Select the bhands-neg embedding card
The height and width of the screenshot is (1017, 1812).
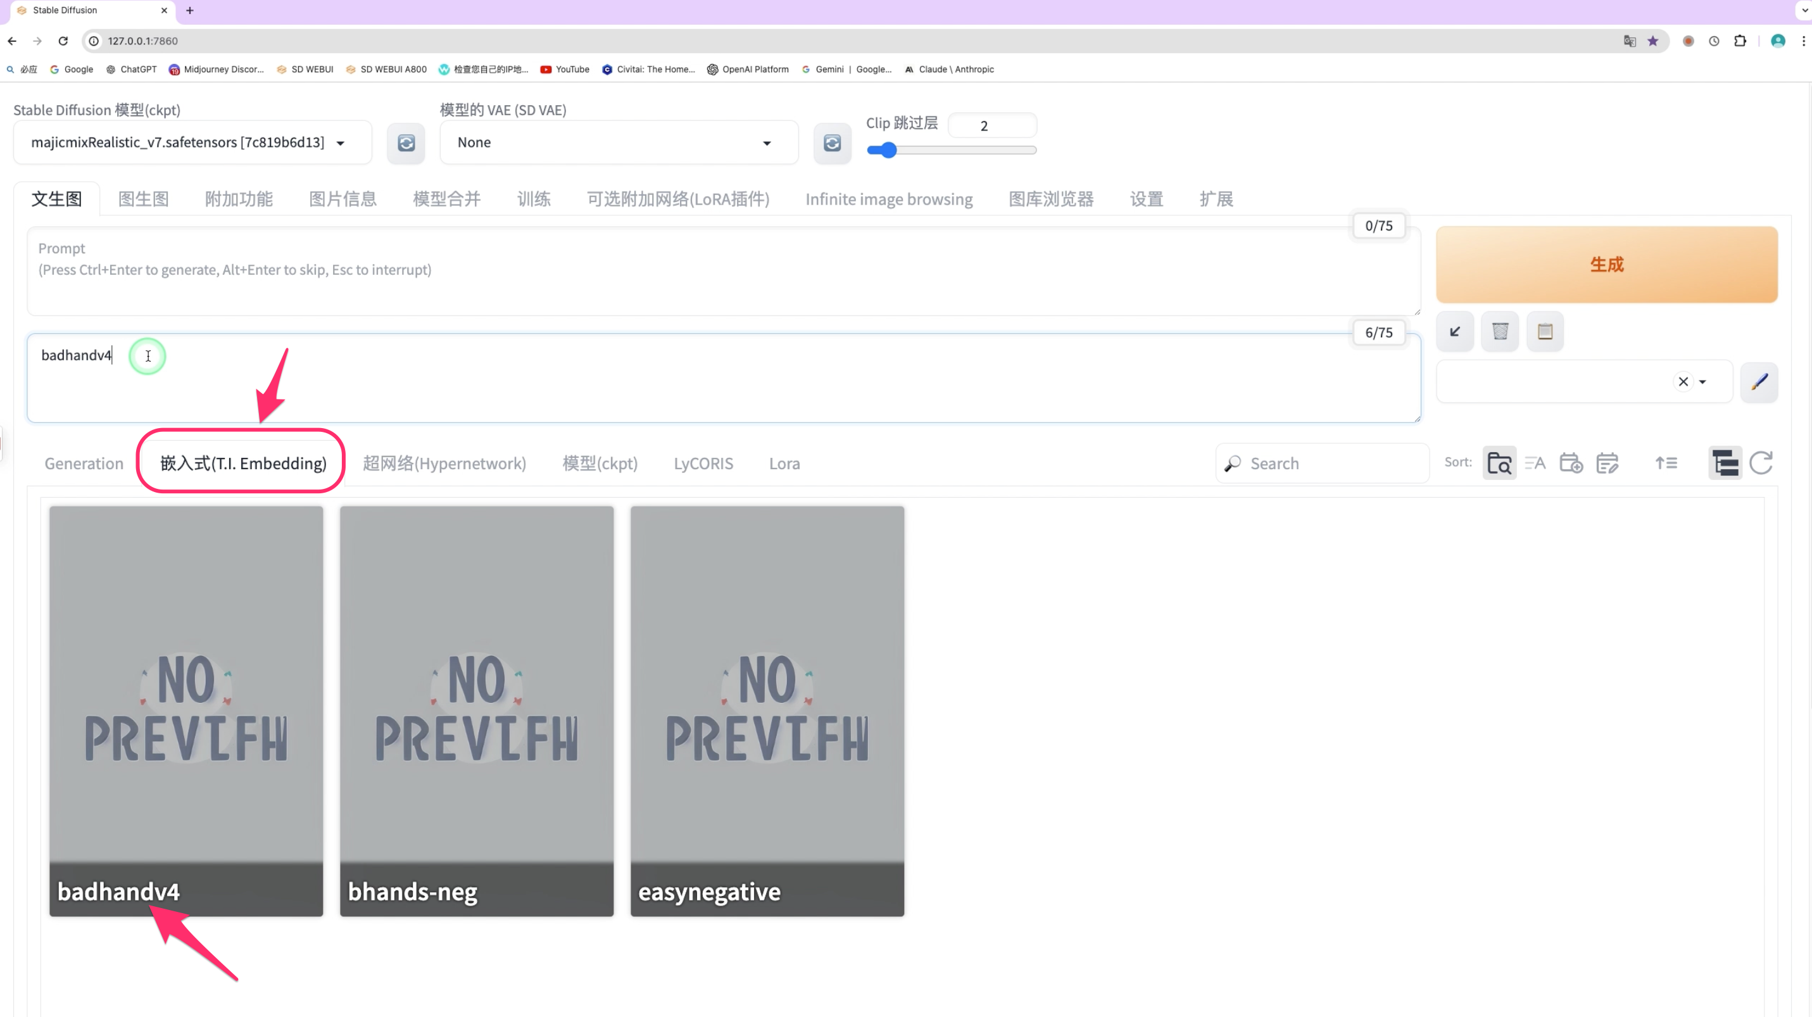pyautogui.click(x=476, y=711)
